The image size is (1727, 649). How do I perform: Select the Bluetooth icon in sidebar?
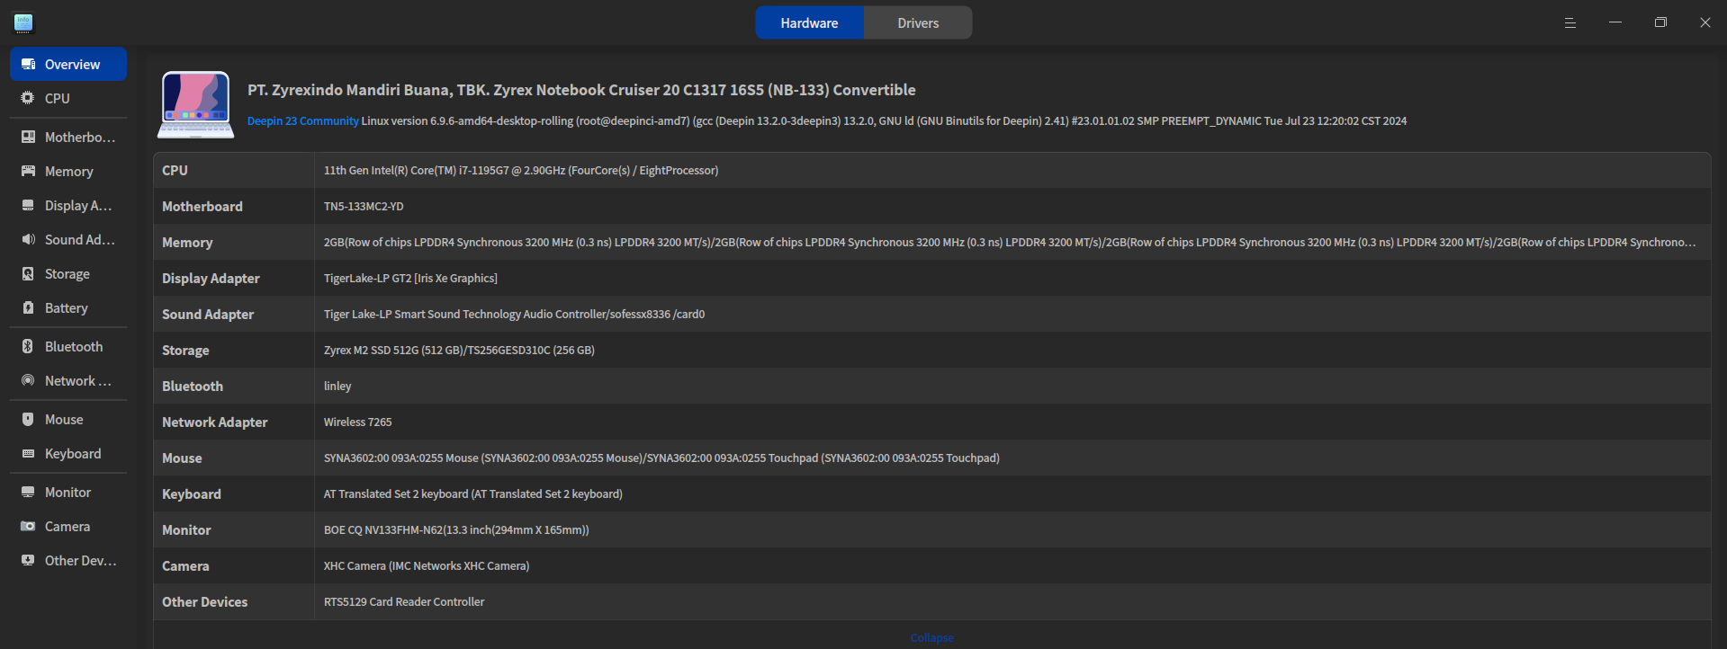pyautogui.click(x=28, y=346)
